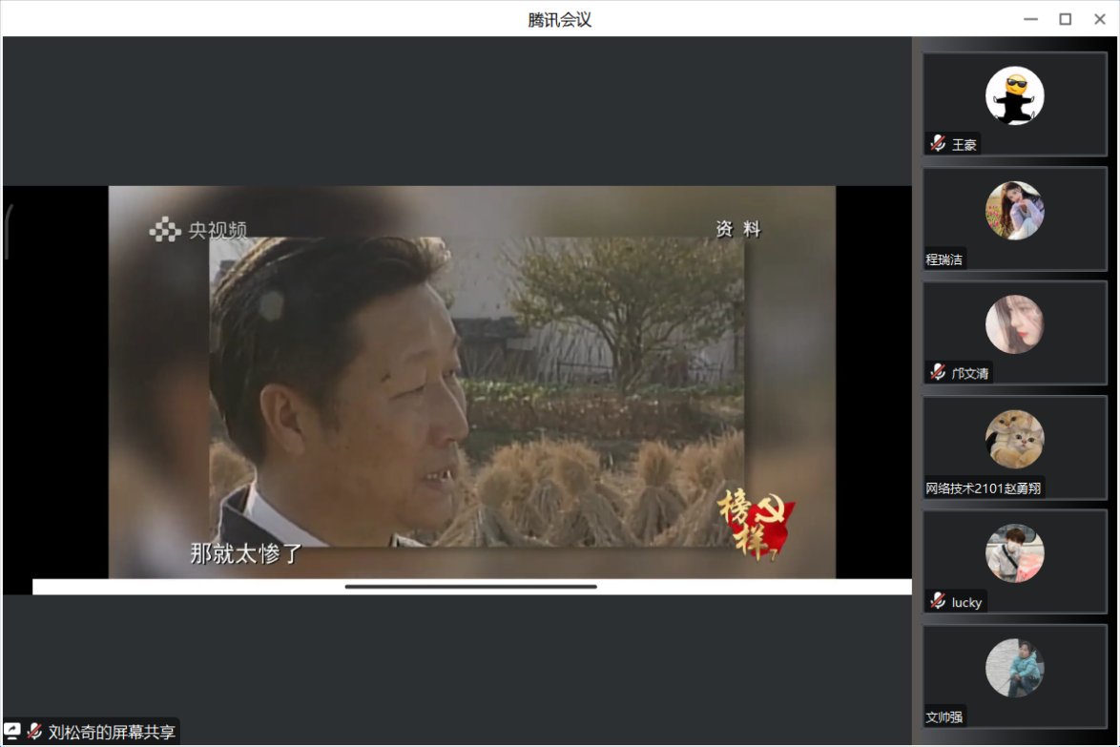
Task: Click the 网络技术2101赵勇翔 name label
Action: click(984, 488)
